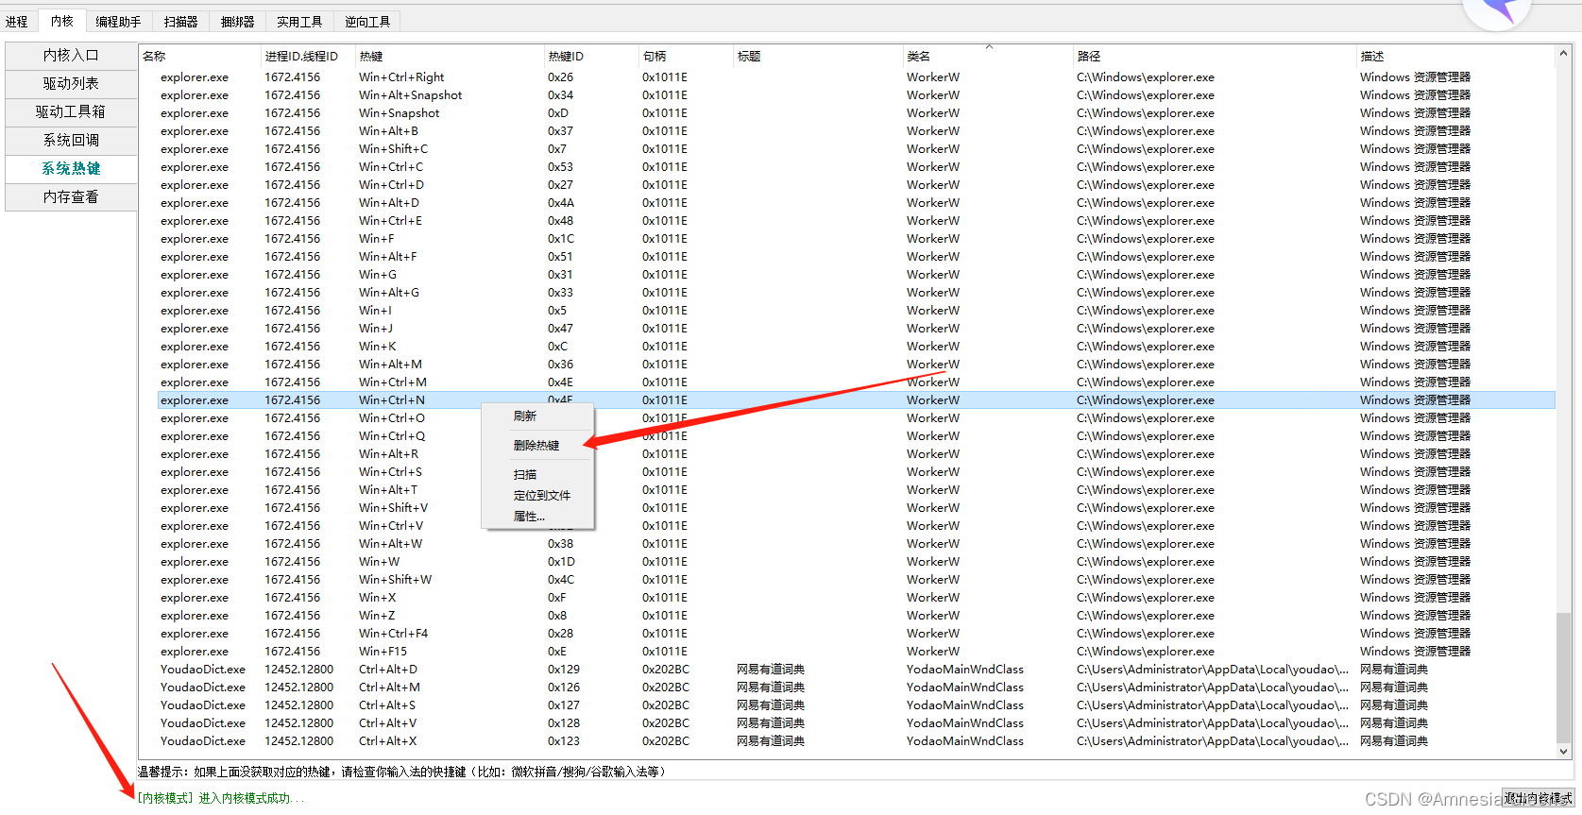The width and height of the screenshot is (1582, 815).
Task: Click the scrollbar down arrow
Action: tap(1563, 751)
